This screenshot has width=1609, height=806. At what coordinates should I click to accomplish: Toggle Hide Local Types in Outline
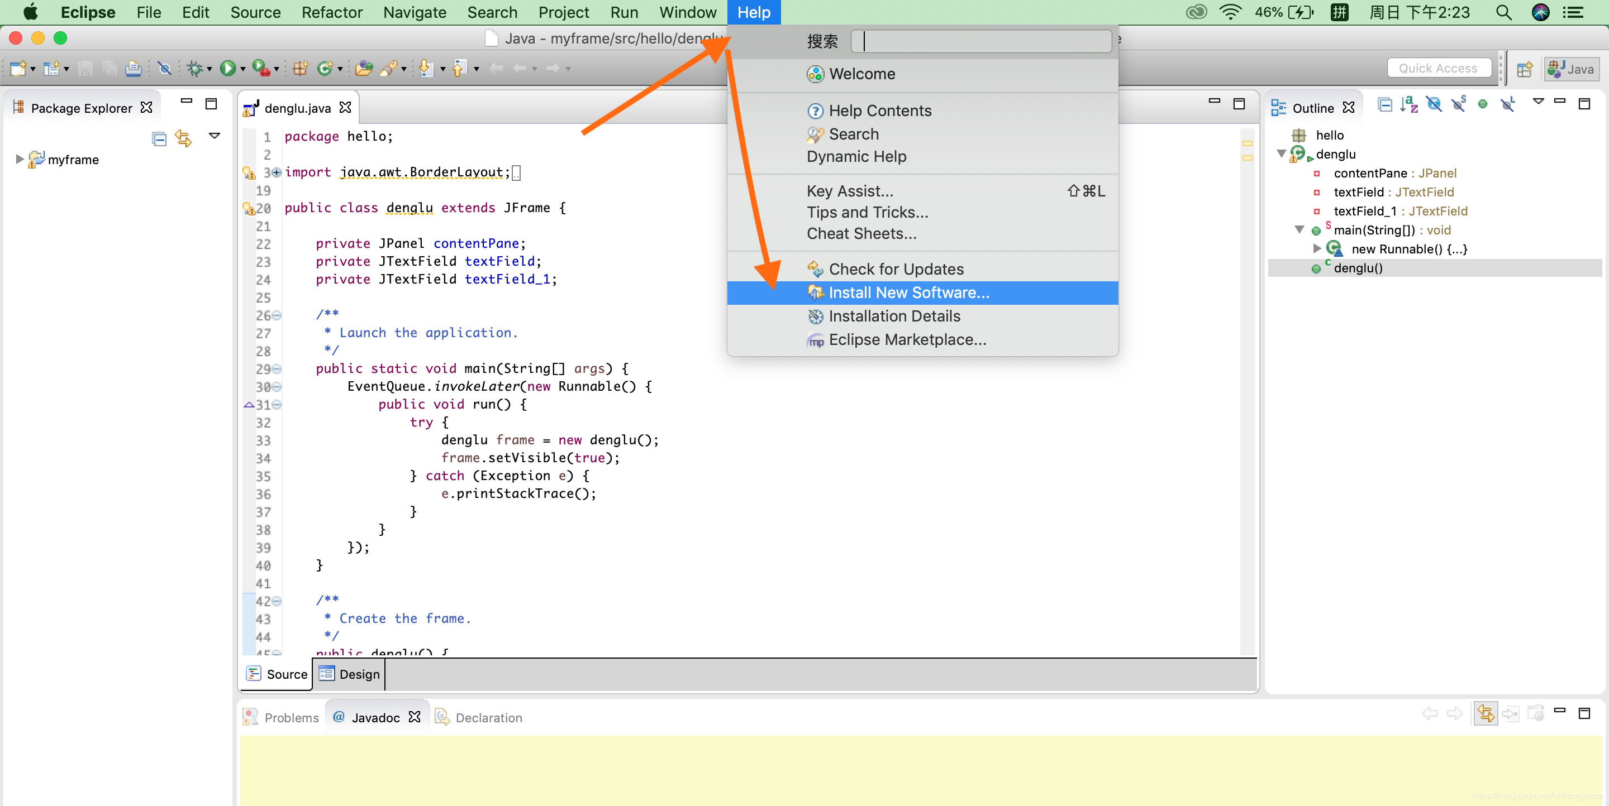(x=1508, y=104)
